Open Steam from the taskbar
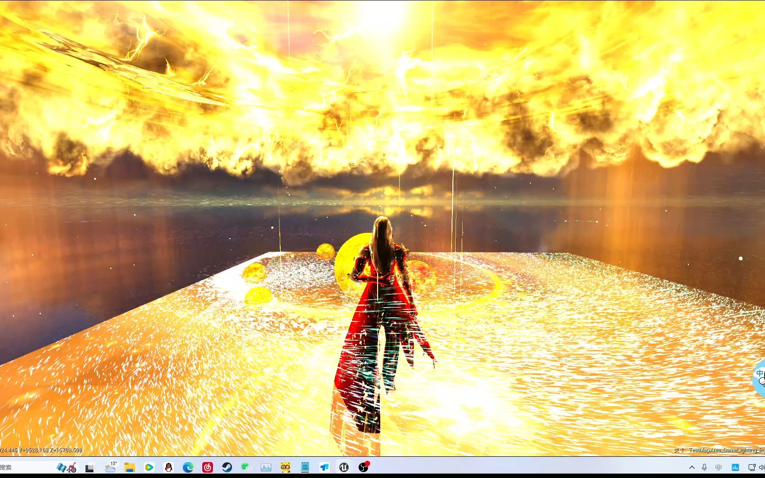This screenshot has height=478, width=765. pyautogui.click(x=227, y=467)
